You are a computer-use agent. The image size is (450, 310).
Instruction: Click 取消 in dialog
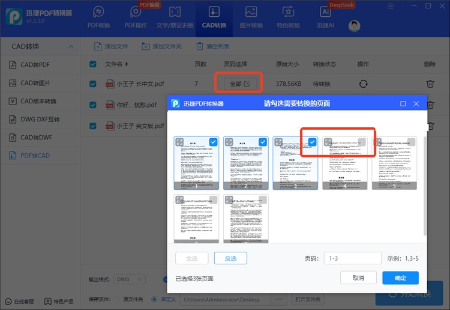[x=358, y=278]
